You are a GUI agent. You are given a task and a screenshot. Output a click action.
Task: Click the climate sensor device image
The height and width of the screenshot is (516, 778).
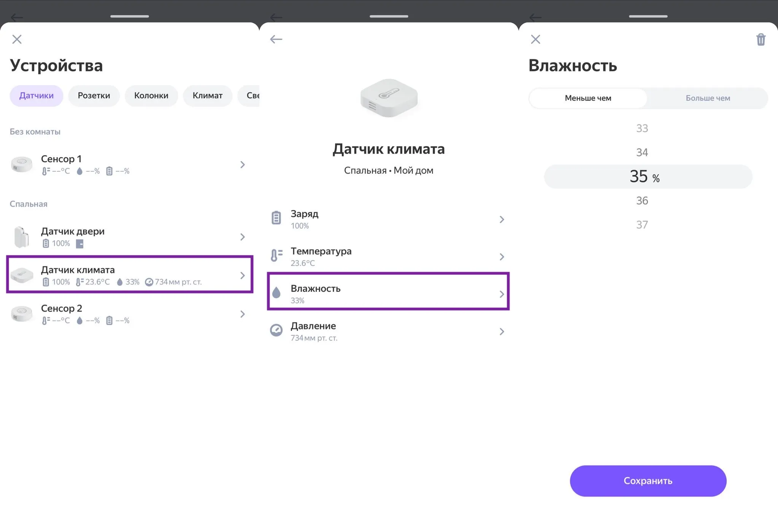pos(389,98)
